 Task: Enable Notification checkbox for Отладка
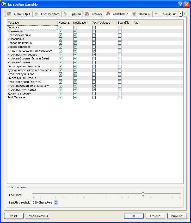click(x=75, y=27)
